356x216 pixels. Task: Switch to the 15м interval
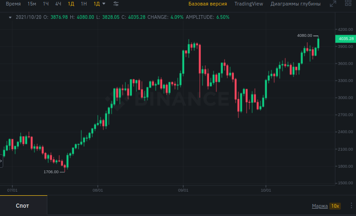pyautogui.click(x=32, y=4)
